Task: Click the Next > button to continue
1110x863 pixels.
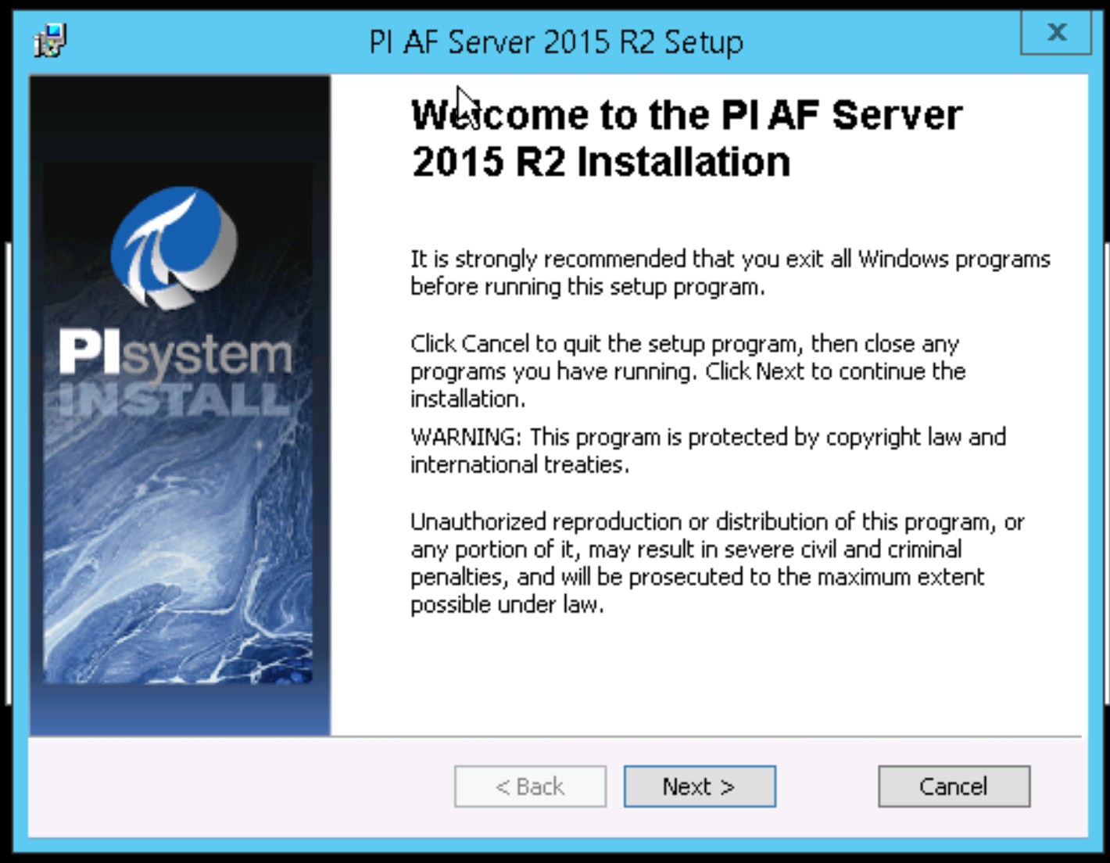Action: tap(700, 786)
